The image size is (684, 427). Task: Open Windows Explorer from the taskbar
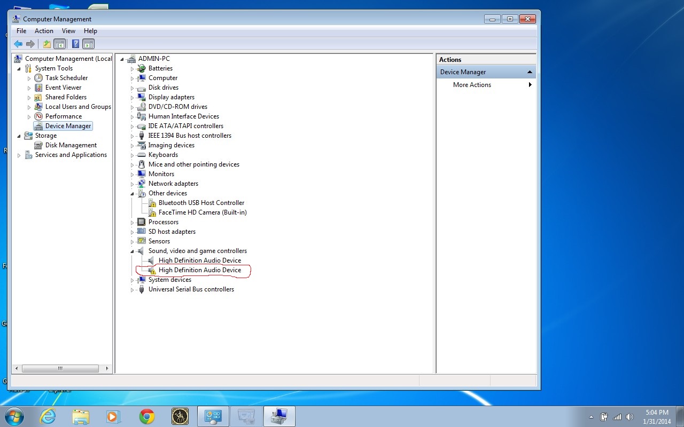click(x=81, y=416)
